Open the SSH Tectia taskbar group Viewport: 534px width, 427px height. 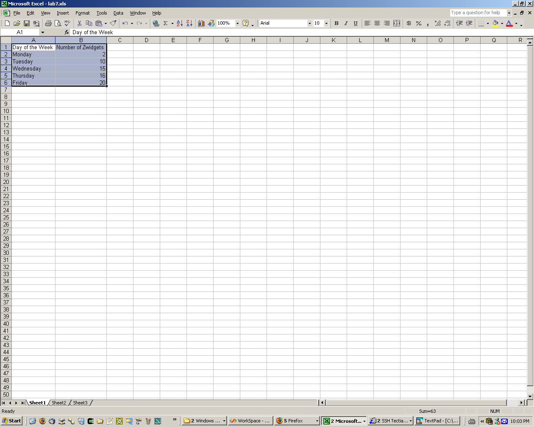tap(391, 421)
